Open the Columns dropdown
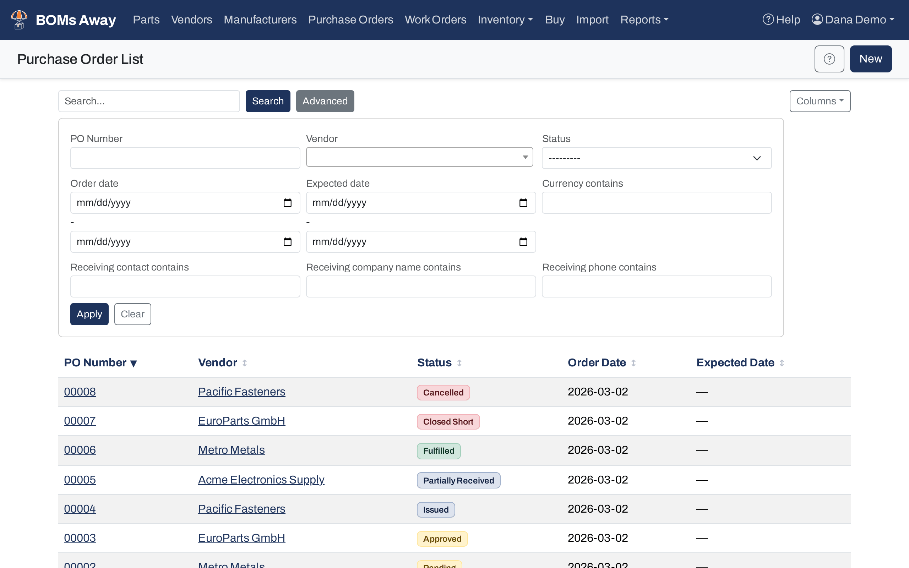Image resolution: width=909 pixels, height=568 pixels. tap(820, 101)
